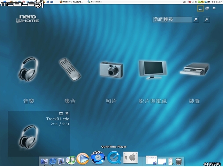Open System Preferences from the dock
Screen dimensions: 223x167
pos(131,158)
